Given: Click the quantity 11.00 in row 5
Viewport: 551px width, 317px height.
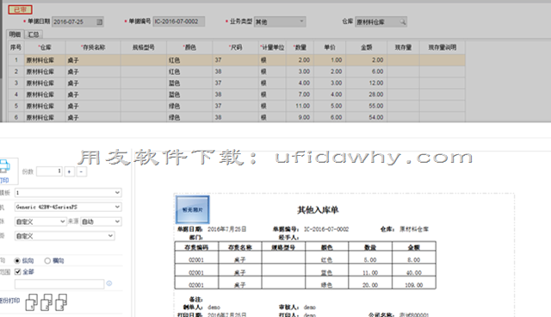Looking at the screenshot, I should click(300, 106).
